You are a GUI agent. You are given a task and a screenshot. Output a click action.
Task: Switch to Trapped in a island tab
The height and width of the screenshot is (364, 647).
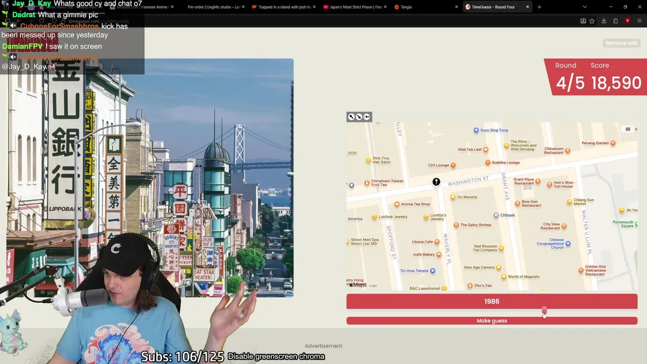coord(285,7)
